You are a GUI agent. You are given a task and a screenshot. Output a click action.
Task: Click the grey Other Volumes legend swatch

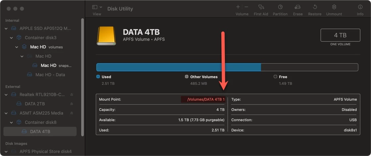click(x=186, y=77)
